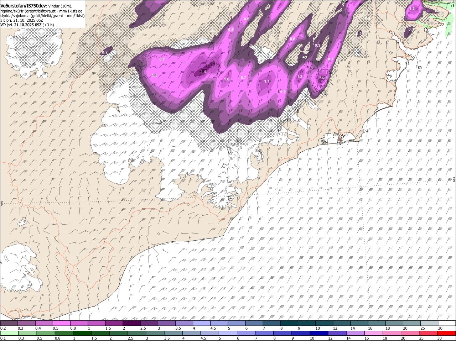The height and width of the screenshot is (341, 456).
Task: Select the darkest purple 2 swatch in the top legend
Action: 131,323
